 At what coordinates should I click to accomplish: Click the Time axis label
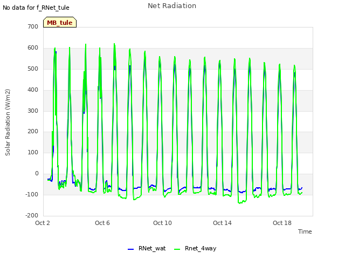[x=305, y=231]
